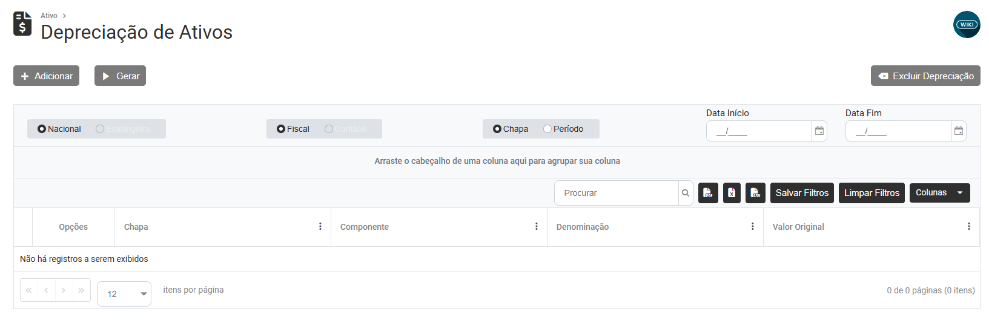The image size is (989, 326).
Task: Export the grid to Excel
Action: point(732,193)
